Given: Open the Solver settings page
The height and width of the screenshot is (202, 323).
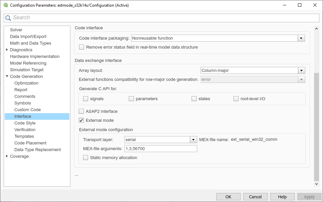Looking at the screenshot, I should [16, 30].
